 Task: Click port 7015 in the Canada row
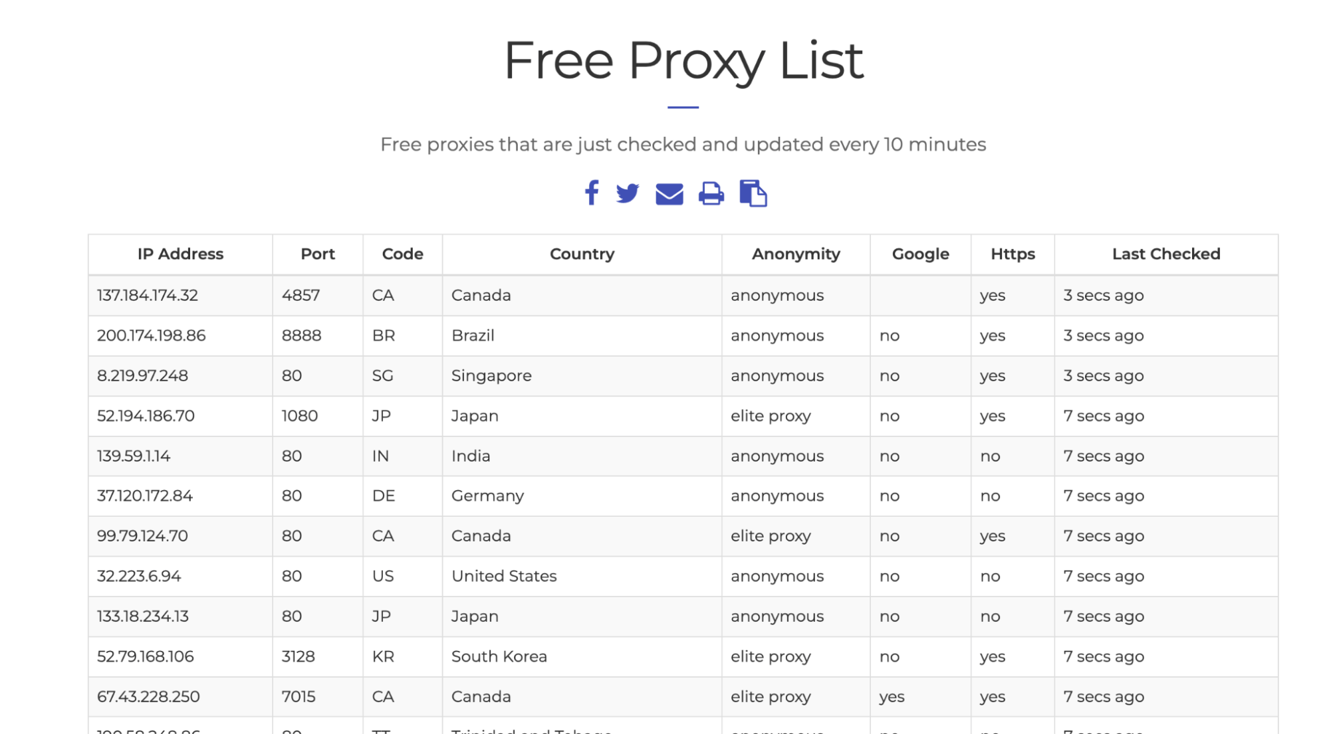[299, 696]
